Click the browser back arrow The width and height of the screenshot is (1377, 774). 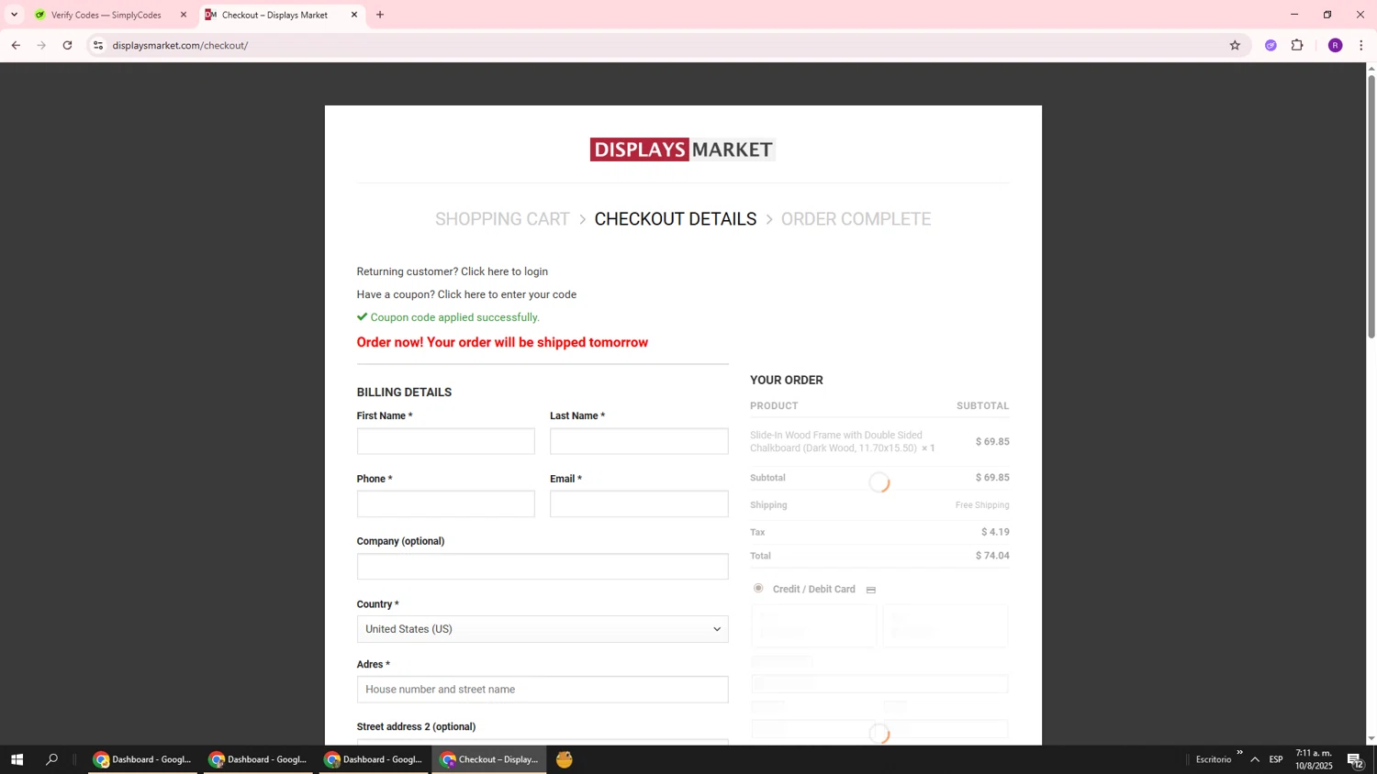click(x=16, y=45)
